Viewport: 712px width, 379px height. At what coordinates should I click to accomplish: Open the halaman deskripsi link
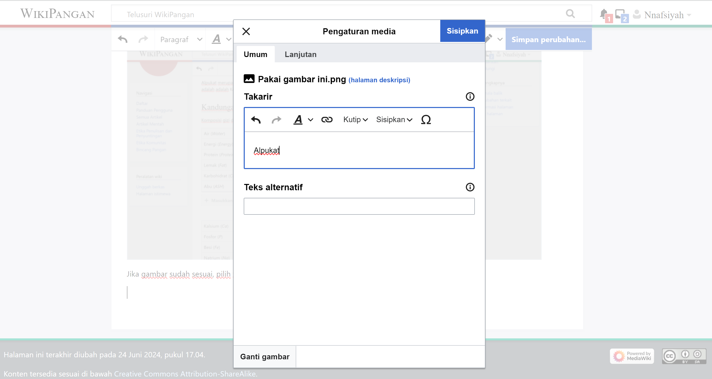[379, 80]
